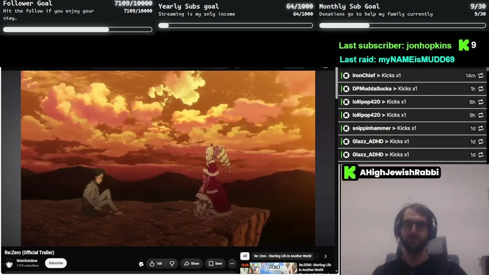
Task: Click the Follower Goal progress bar
Action: pyautogui.click(x=78, y=29)
